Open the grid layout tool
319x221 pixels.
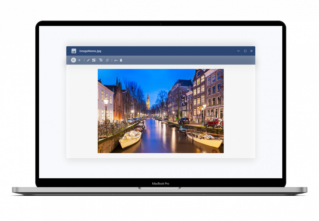tap(94, 60)
